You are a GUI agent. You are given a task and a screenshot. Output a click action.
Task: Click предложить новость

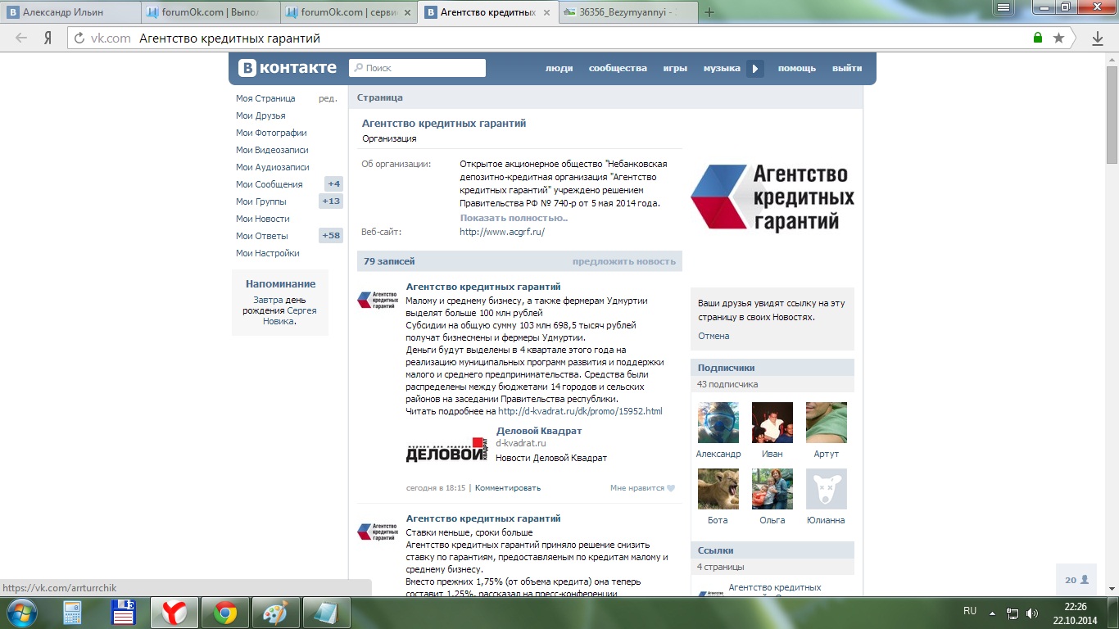click(624, 261)
